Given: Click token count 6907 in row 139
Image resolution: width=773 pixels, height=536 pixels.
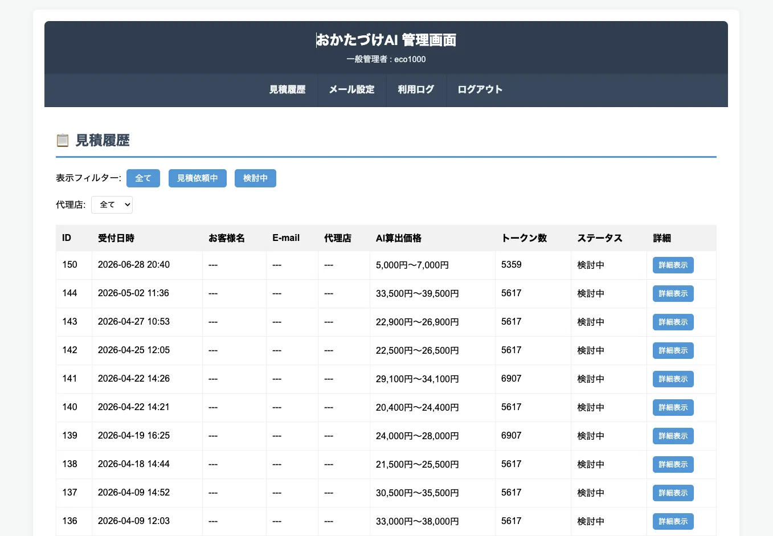Looking at the screenshot, I should click(x=512, y=436).
